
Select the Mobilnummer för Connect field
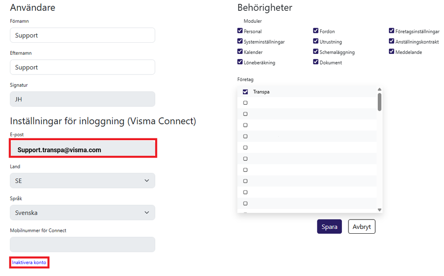pos(82,244)
